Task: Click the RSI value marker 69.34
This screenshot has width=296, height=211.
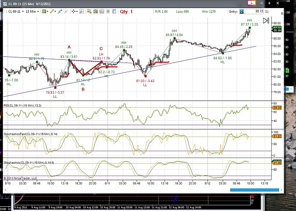Action: pos(277,108)
